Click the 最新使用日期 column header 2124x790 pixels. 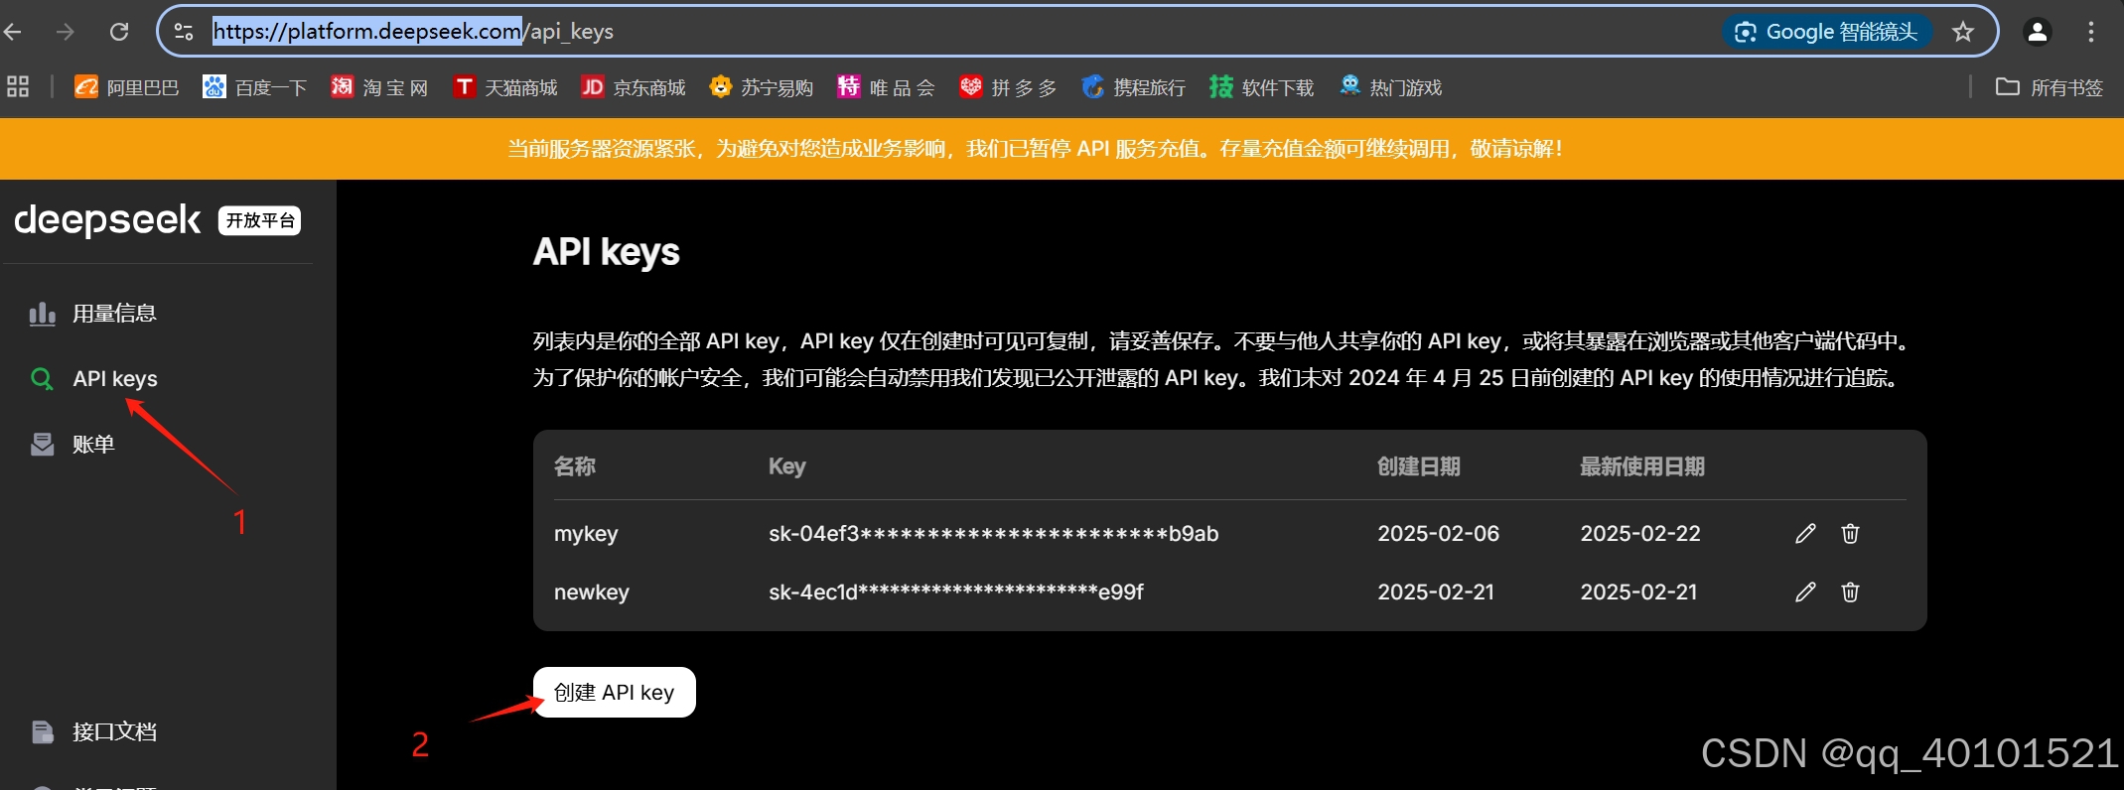pos(1642,466)
